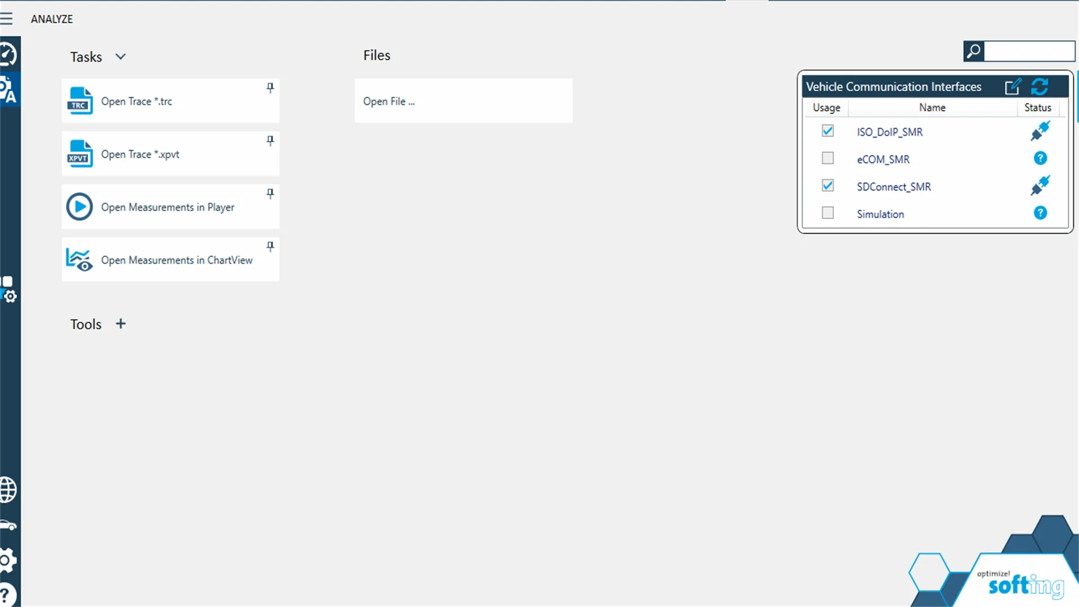This screenshot has width=1079, height=607.
Task: Click the hamburger menu icon
Action: (7, 19)
